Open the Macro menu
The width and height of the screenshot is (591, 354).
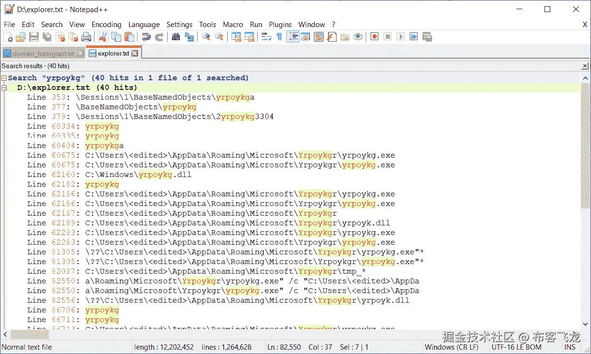tap(233, 24)
